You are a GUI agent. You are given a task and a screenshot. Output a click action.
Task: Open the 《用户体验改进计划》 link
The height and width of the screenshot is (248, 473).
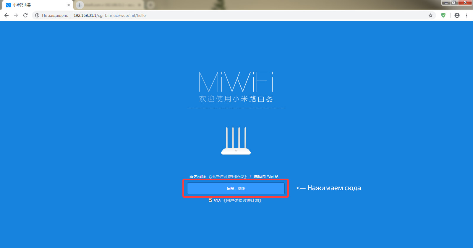(x=242, y=200)
